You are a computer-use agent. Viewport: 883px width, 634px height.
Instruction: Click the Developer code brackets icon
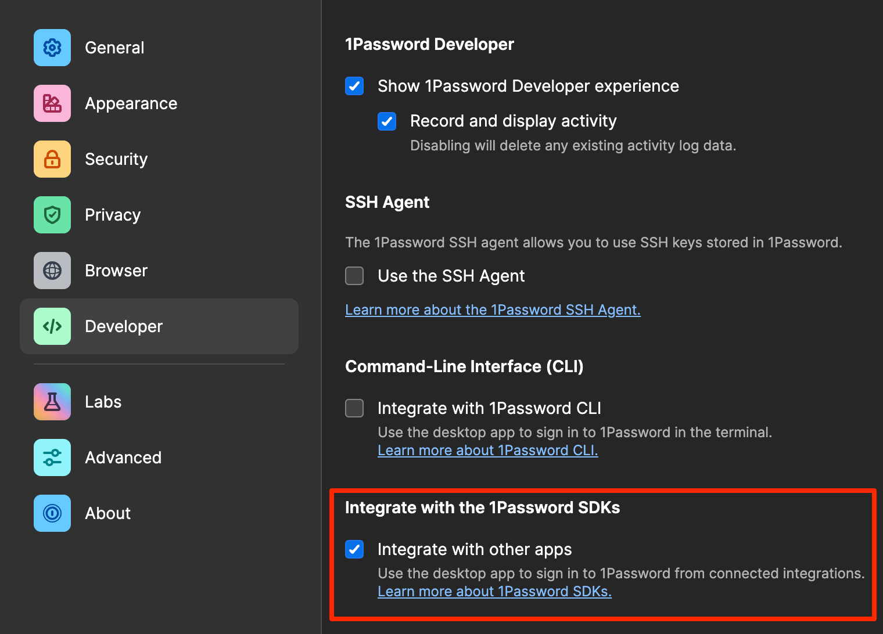coord(52,326)
